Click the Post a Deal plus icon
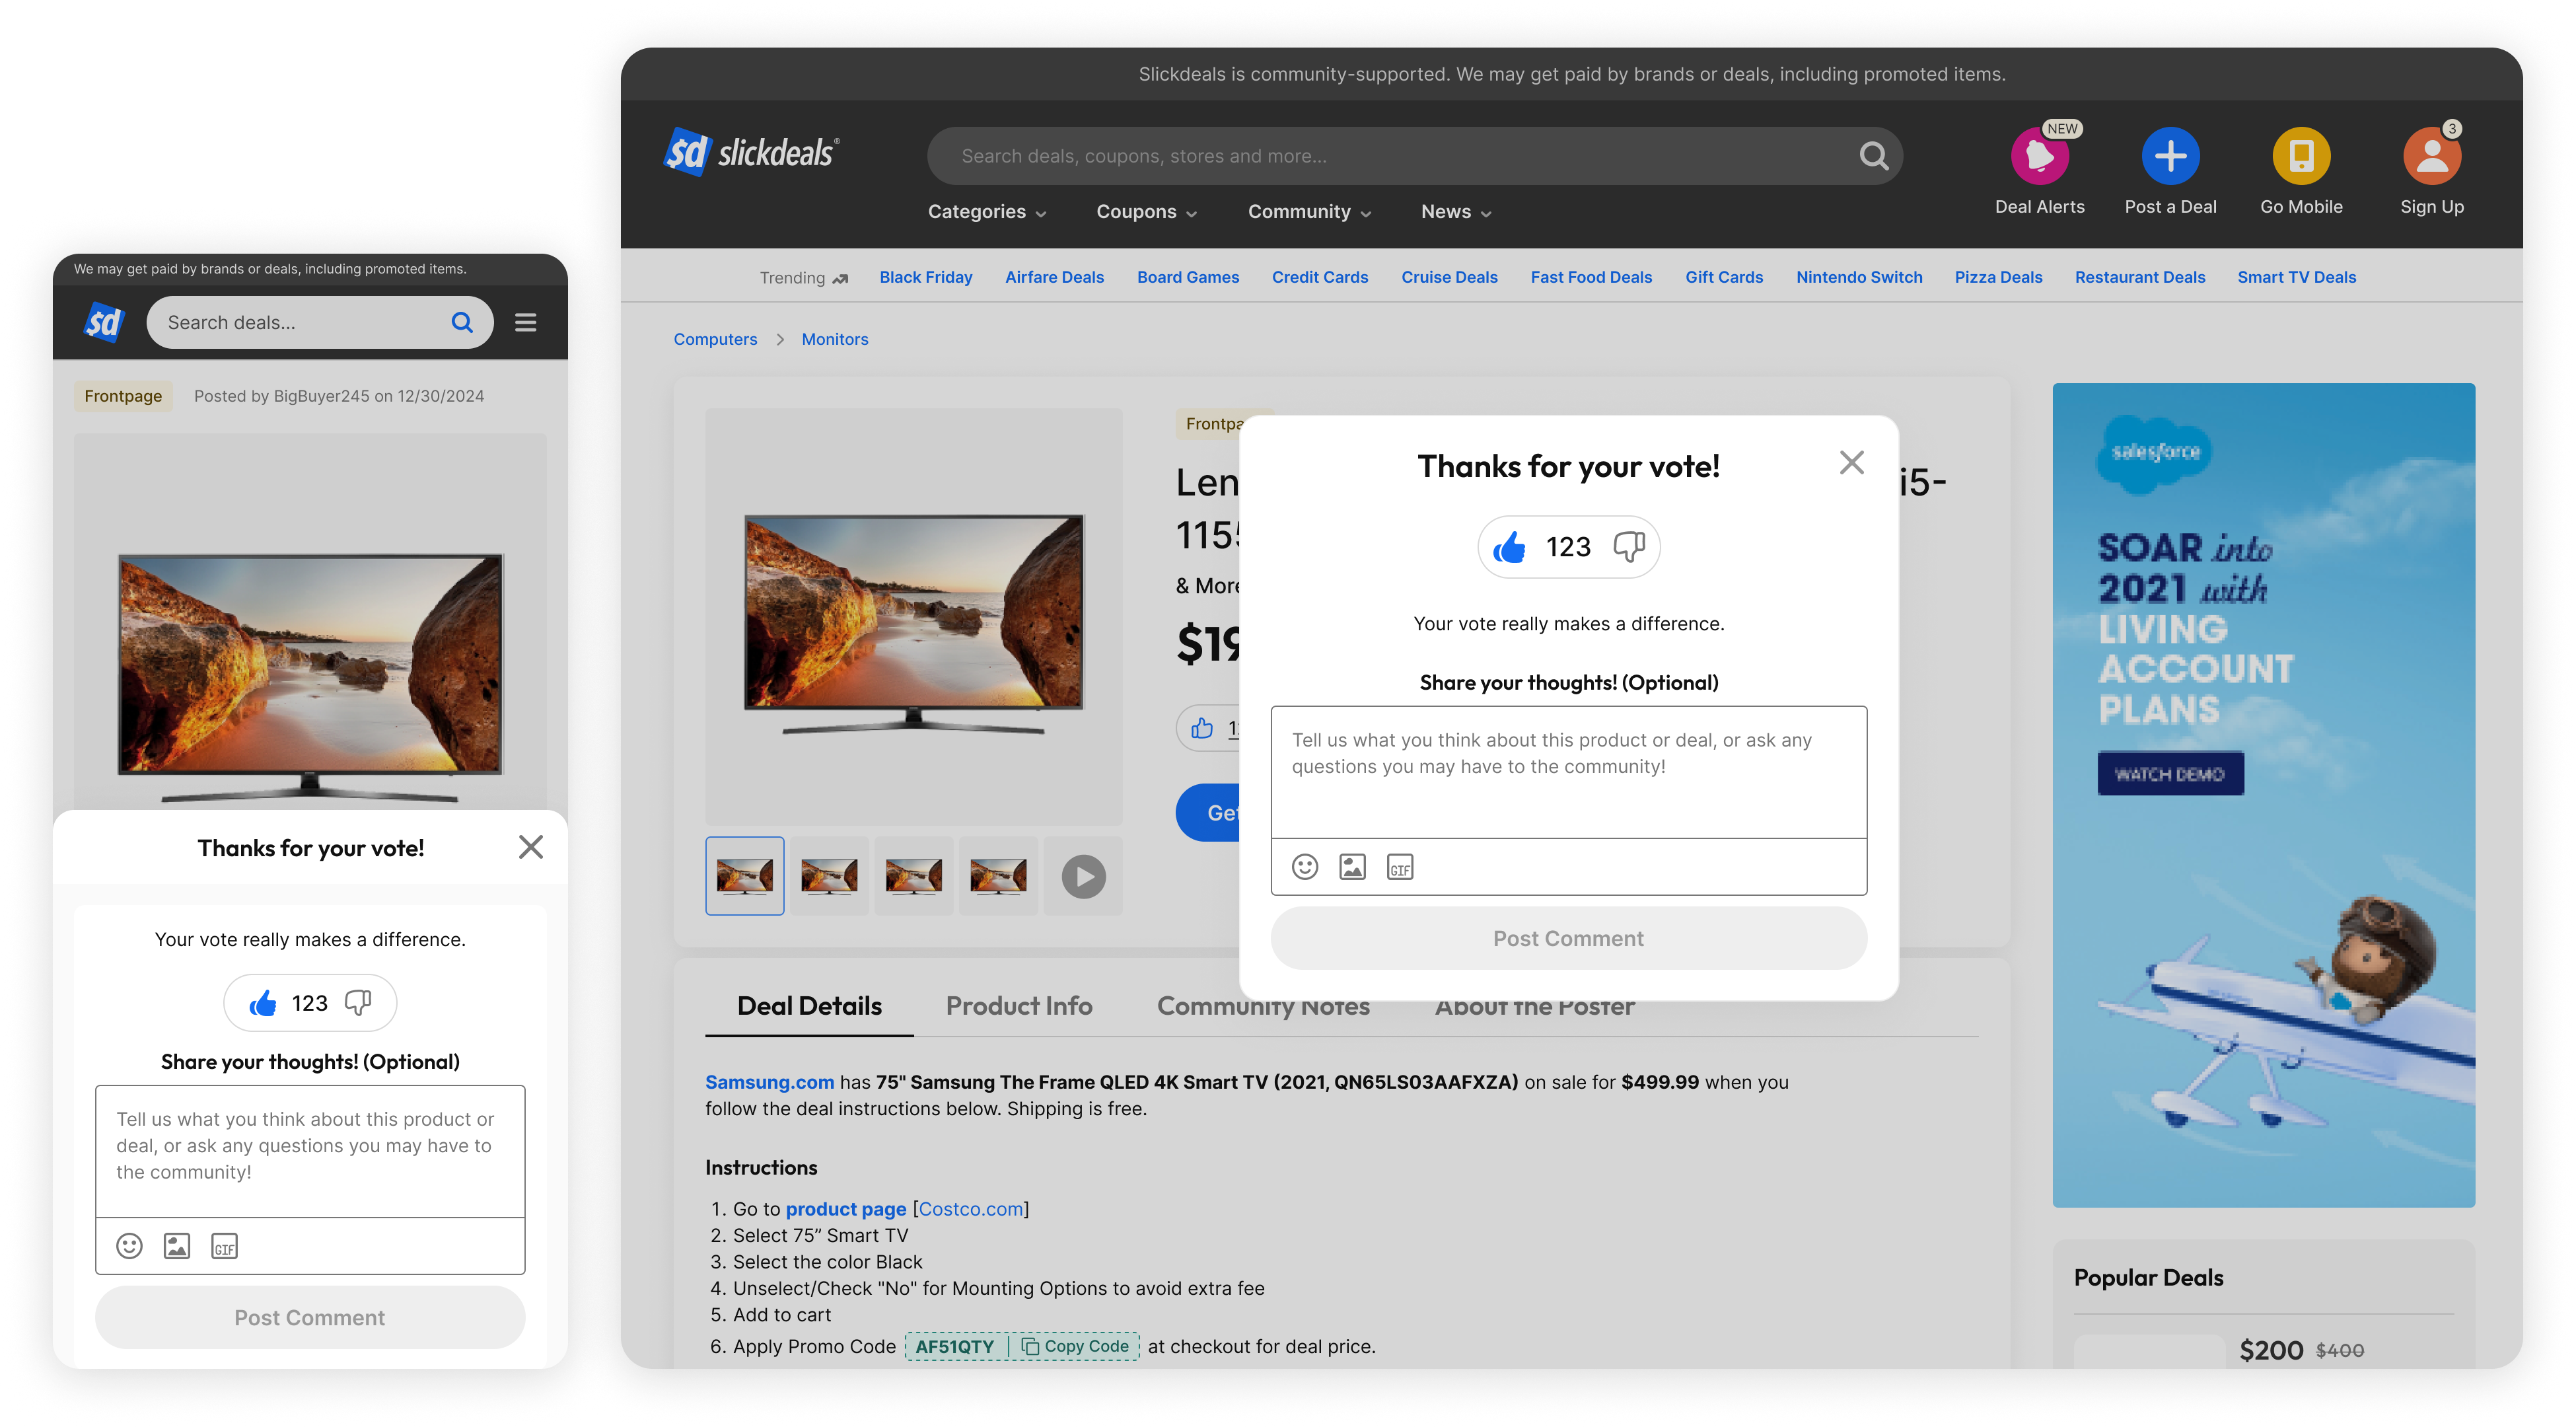2576x1427 pixels. 2170,156
